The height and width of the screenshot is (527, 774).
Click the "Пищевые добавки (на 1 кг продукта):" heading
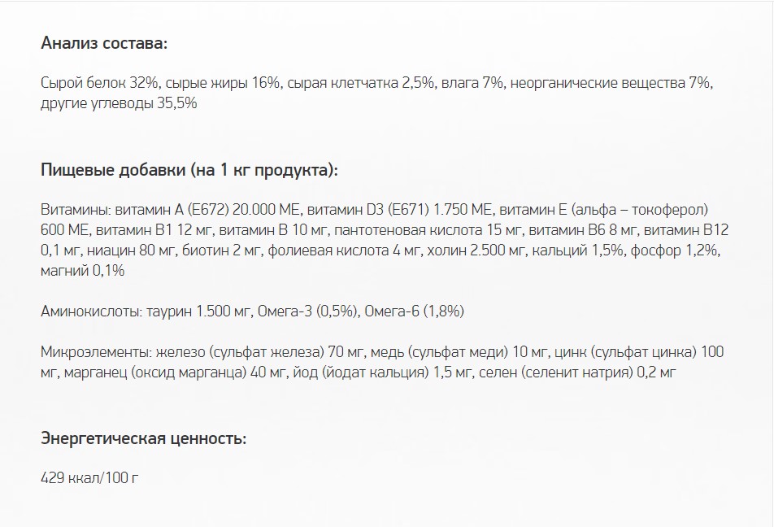coord(189,171)
